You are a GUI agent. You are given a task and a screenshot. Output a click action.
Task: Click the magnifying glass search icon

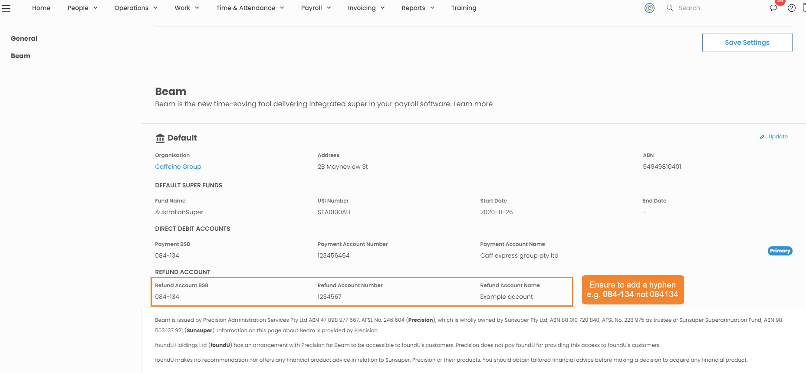(x=670, y=8)
